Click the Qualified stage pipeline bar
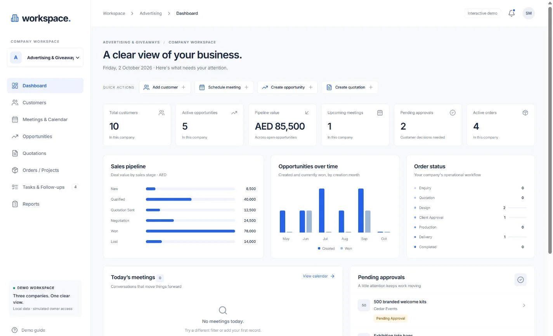Viewport: 553px width, 336px height. (168, 199)
